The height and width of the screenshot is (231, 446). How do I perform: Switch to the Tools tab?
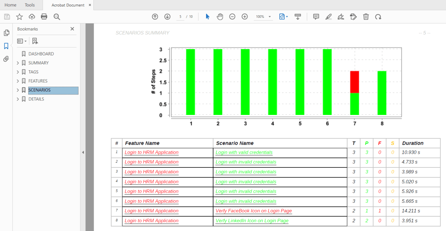click(x=30, y=5)
